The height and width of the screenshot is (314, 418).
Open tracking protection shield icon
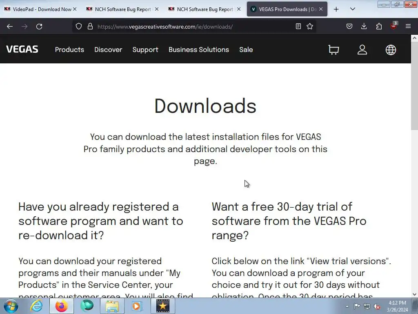pos(79,27)
